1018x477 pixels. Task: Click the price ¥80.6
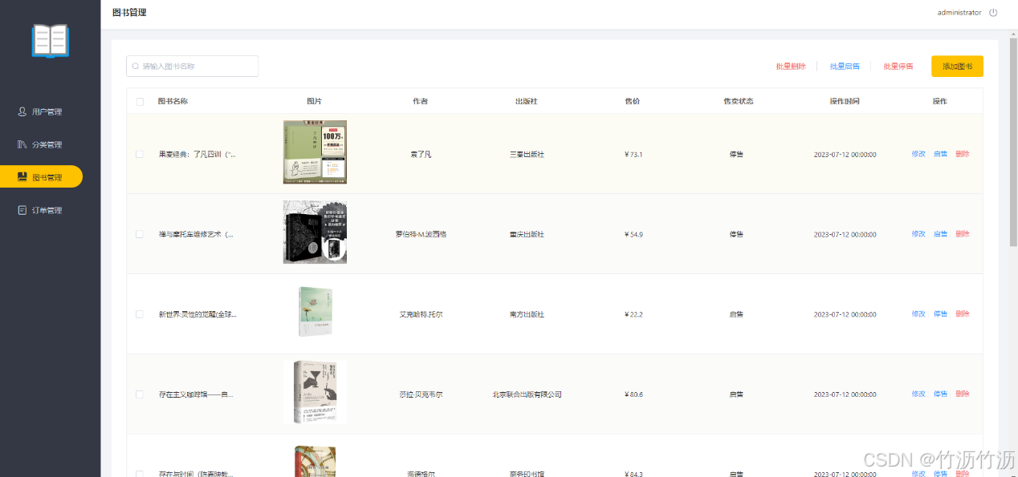click(633, 394)
